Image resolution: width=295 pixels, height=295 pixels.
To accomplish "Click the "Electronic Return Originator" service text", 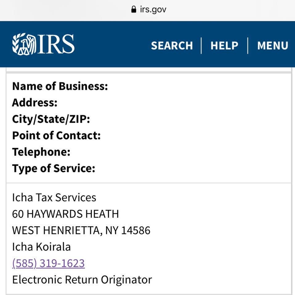I will coord(82,280).
